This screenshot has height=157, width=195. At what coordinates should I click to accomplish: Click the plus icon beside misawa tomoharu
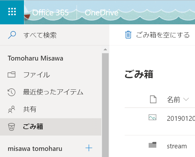89,148
